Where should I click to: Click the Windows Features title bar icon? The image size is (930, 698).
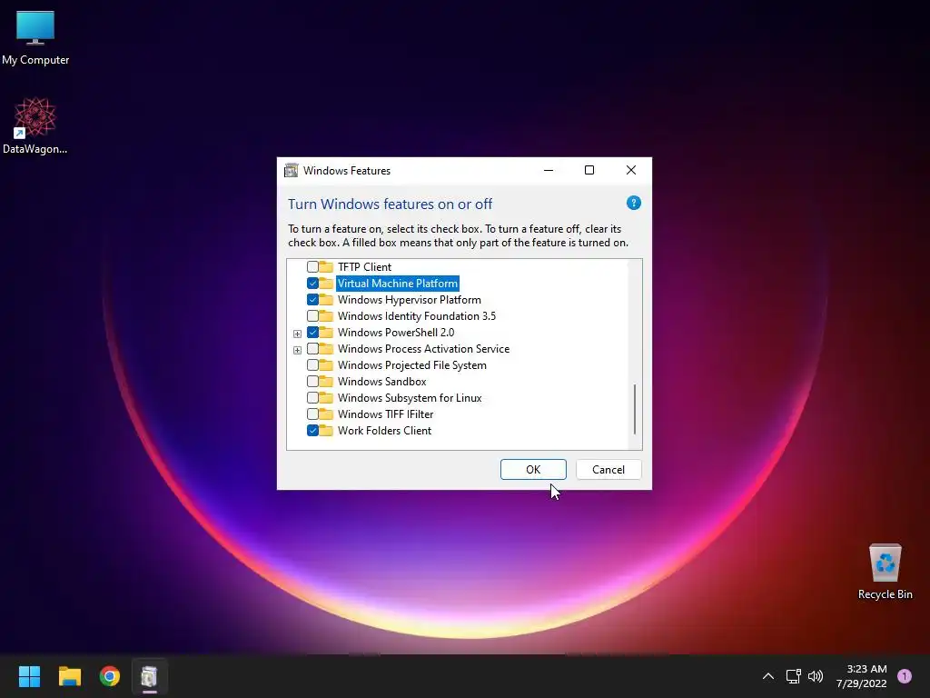291,170
